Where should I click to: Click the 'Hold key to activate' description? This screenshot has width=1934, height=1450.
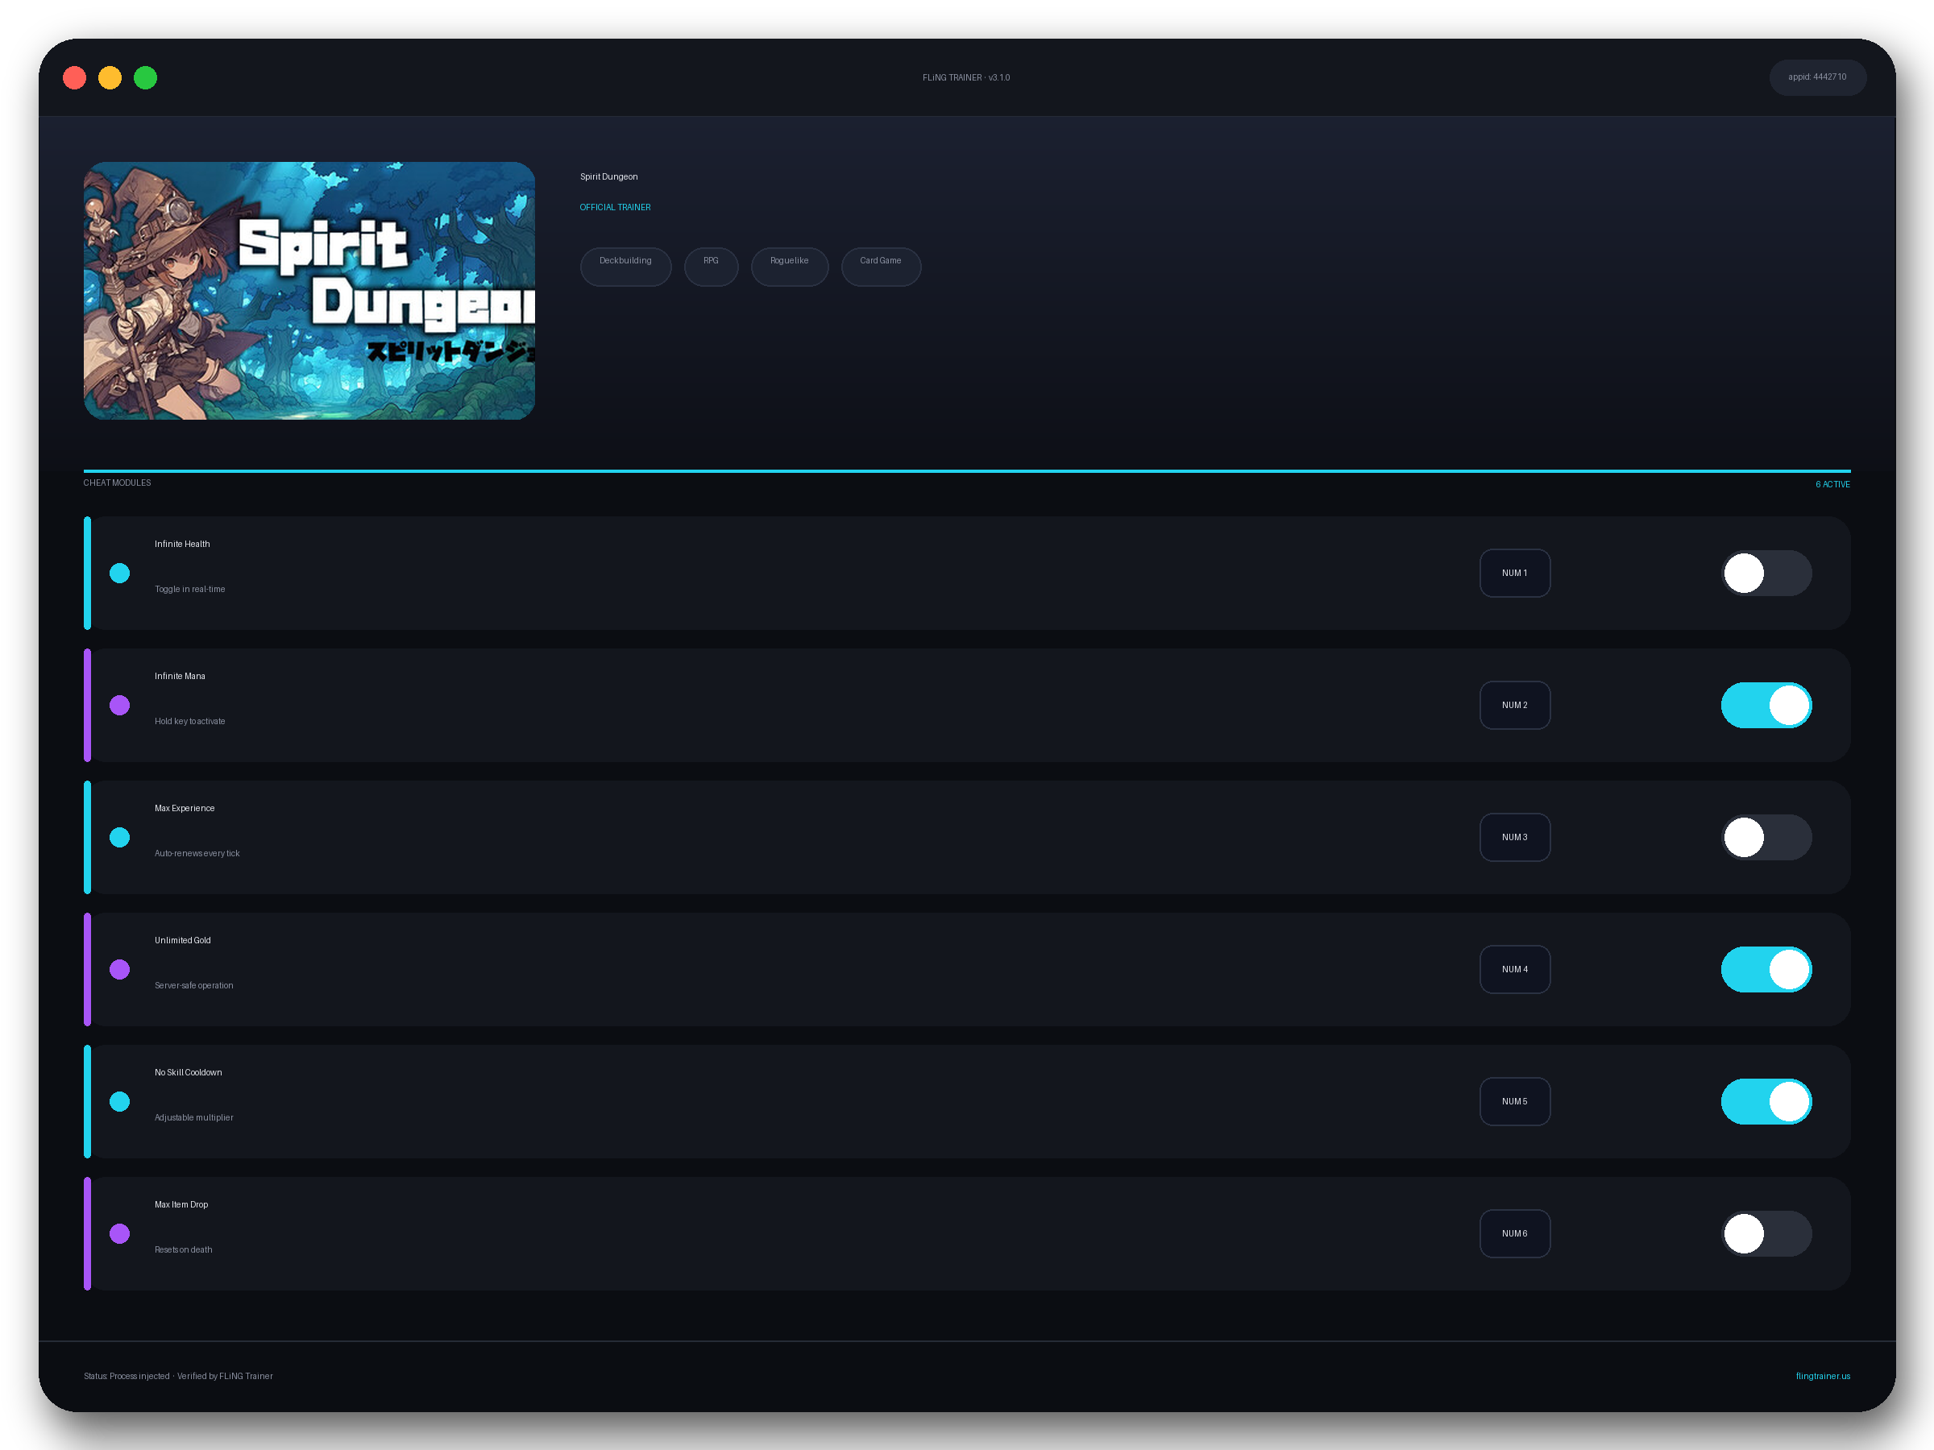point(189,721)
